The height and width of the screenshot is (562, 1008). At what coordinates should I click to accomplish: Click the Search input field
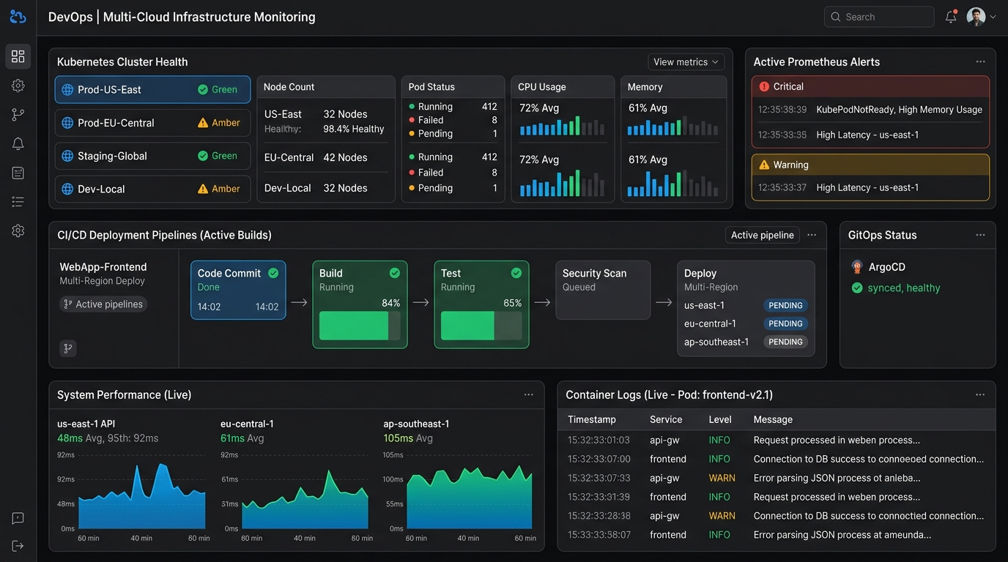point(879,17)
